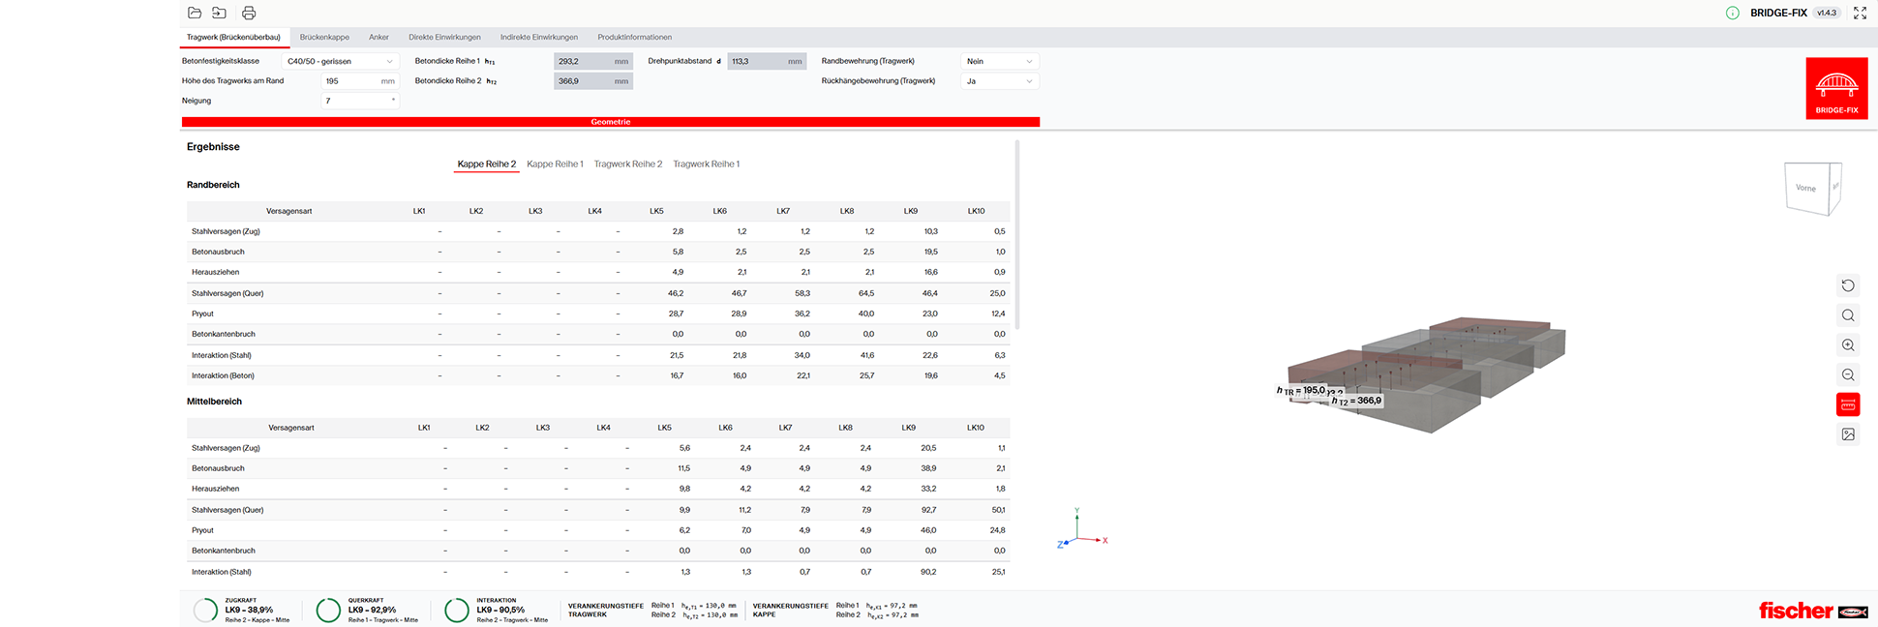Image resolution: width=1878 pixels, height=627 pixels.
Task: Enter fullscreen with the expand arrows icon
Action: (x=1860, y=13)
